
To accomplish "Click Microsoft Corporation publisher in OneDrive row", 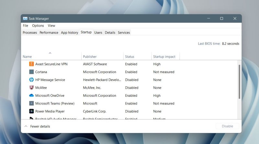I will [x=99, y=95].
